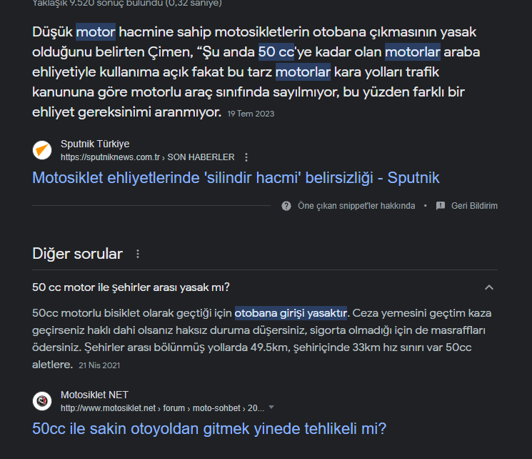
Task: Click 'Öne çıkan snippet'ler hakkında' link
Action: tap(356, 206)
